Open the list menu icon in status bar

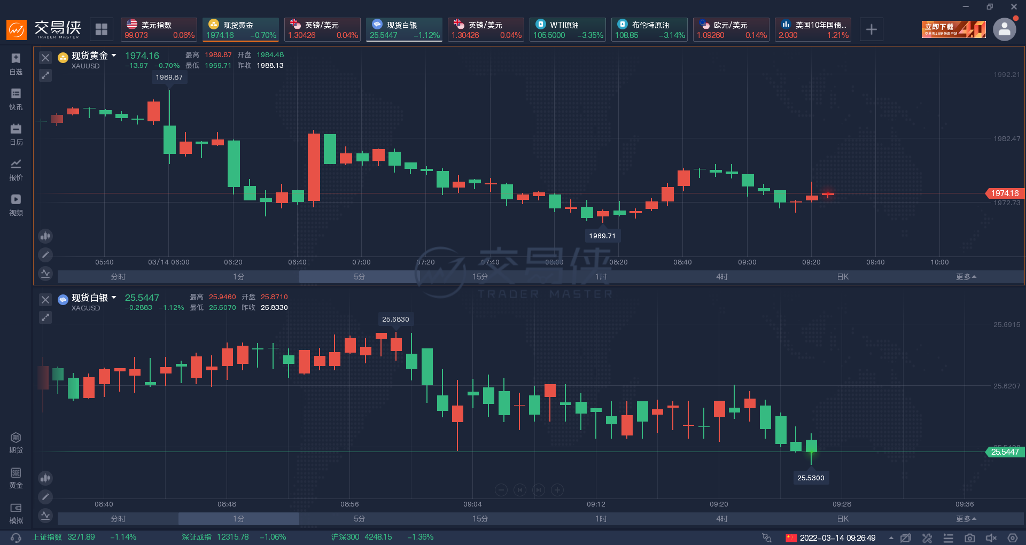click(949, 538)
